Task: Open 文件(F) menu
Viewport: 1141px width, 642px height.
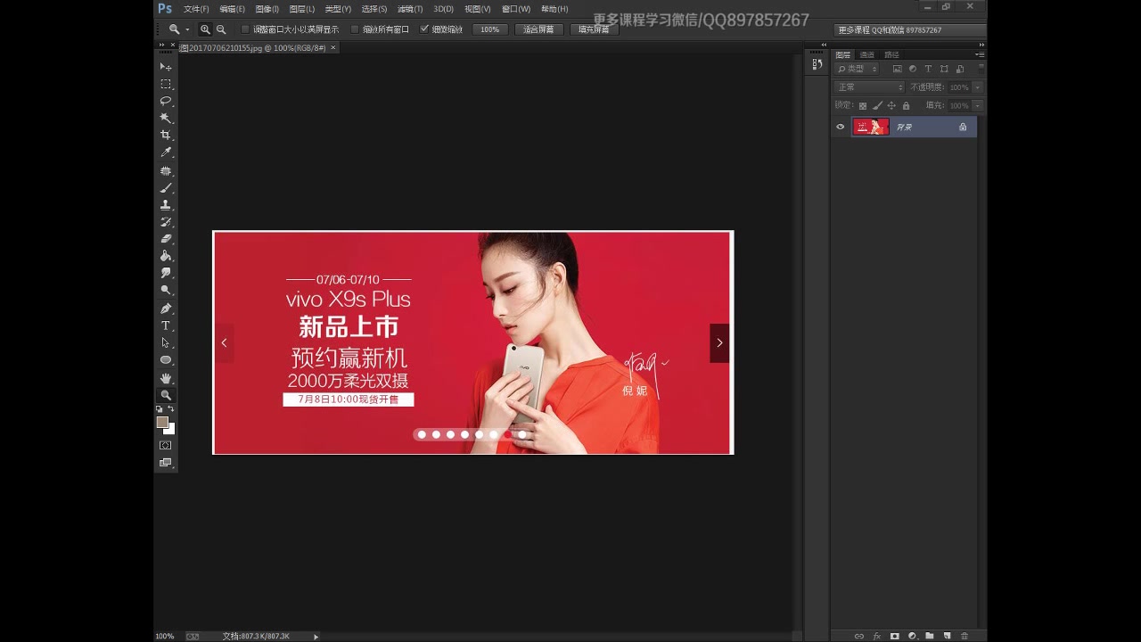Action: [x=196, y=9]
